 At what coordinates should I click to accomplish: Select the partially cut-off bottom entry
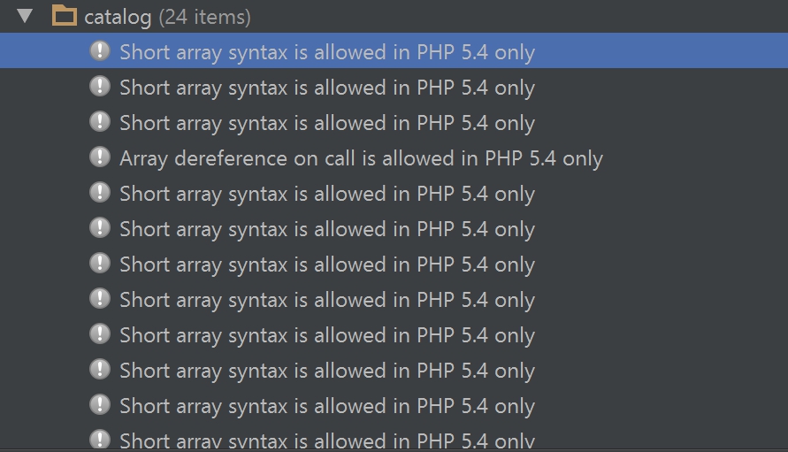(x=327, y=441)
